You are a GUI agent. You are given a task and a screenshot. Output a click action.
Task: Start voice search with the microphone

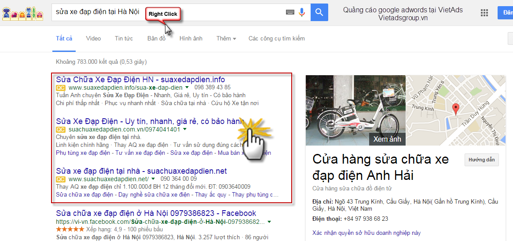(x=302, y=12)
